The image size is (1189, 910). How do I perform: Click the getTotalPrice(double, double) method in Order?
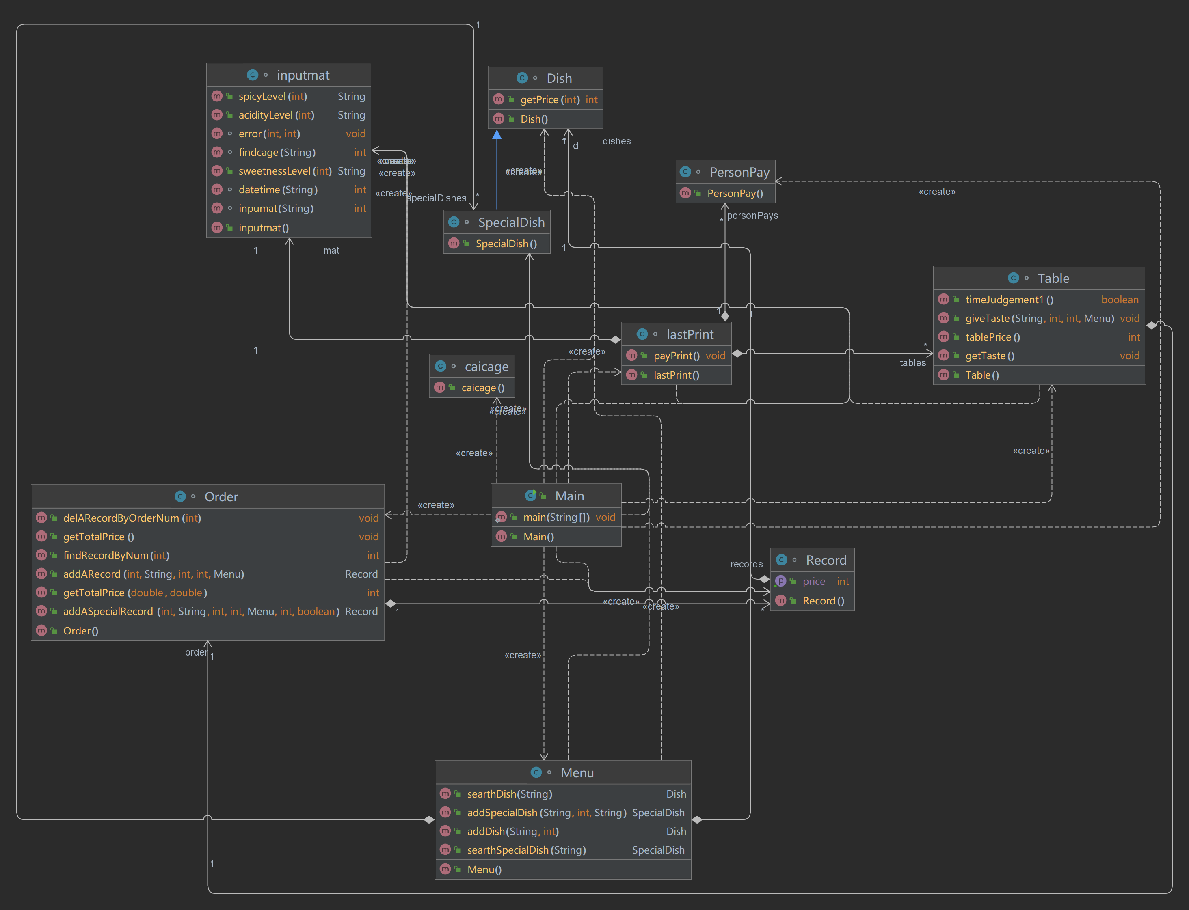point(135,593)
